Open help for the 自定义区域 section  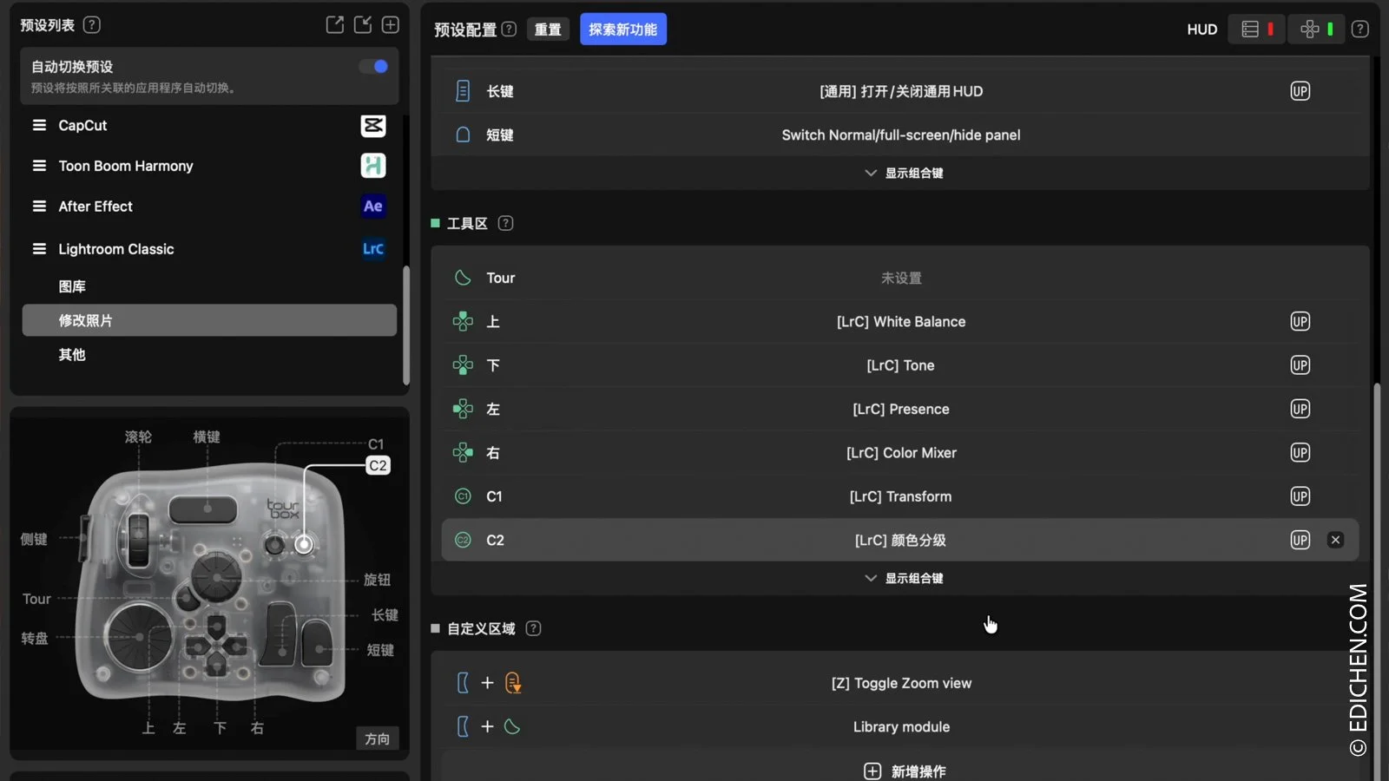pos(534,629)
